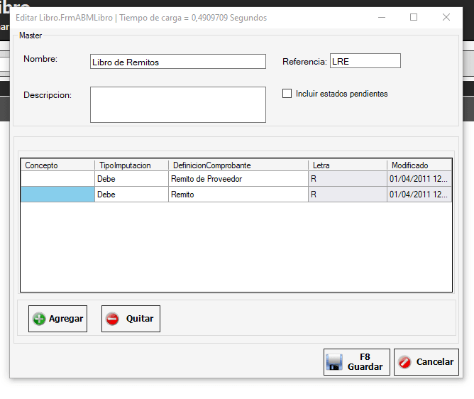The height and width of the screenshot is (399, 474).
Task: Click the Descripcion text area
Action: 177,104
